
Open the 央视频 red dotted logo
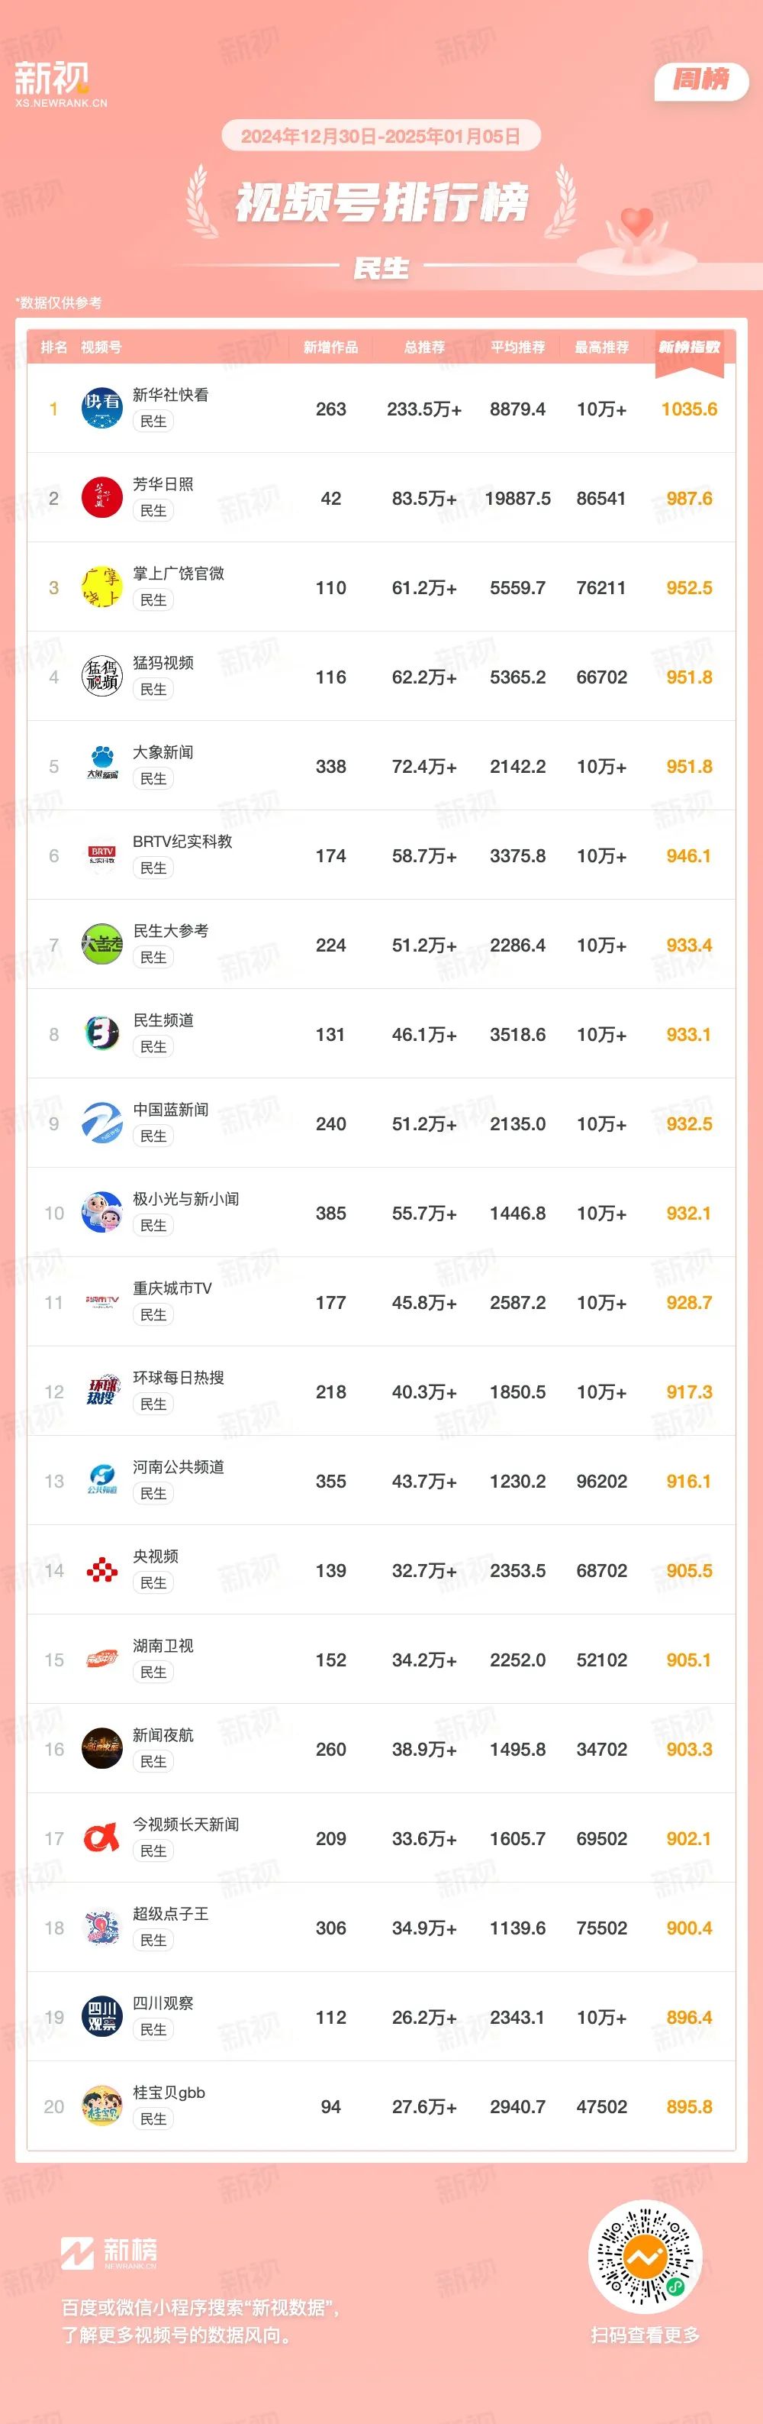[101, 1570]
